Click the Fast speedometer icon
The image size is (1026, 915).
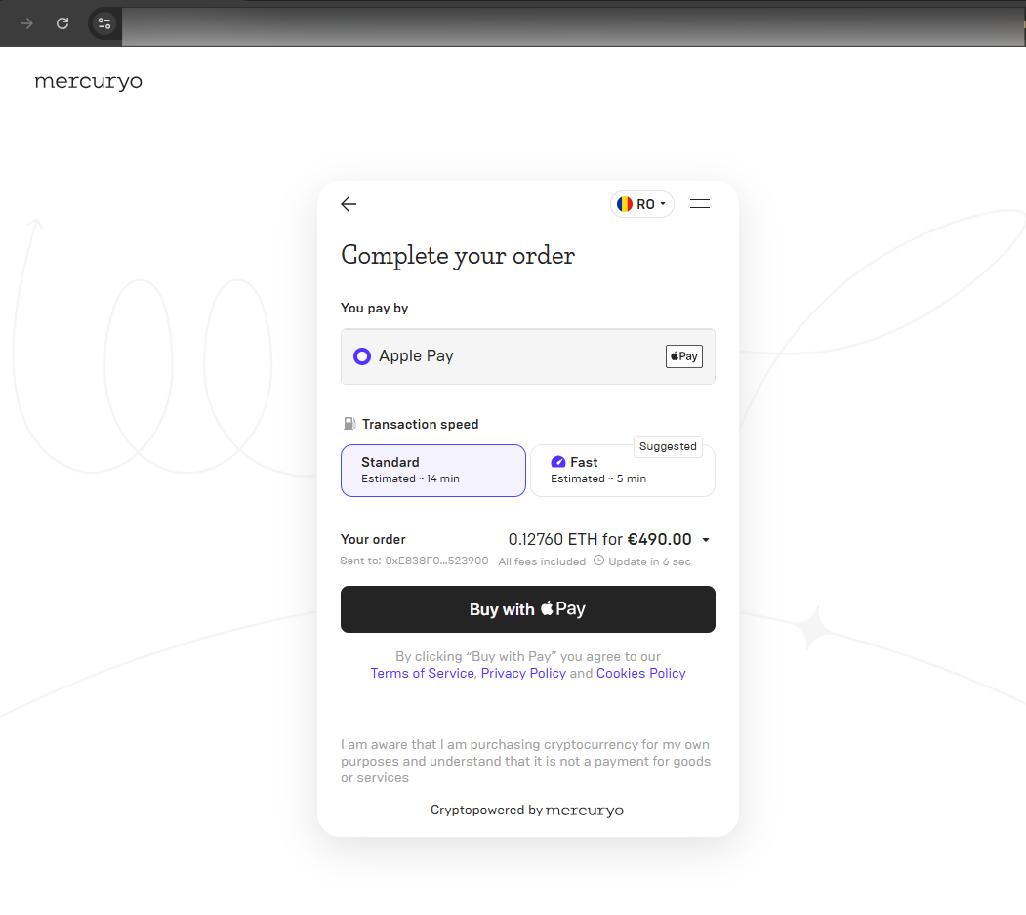pos(558,462)
